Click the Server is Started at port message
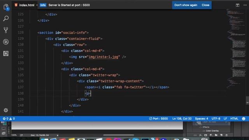249x140 pixels. point(69,5)
